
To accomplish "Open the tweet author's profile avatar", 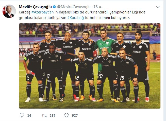I will pyautogui.click(x=9, y=11).
